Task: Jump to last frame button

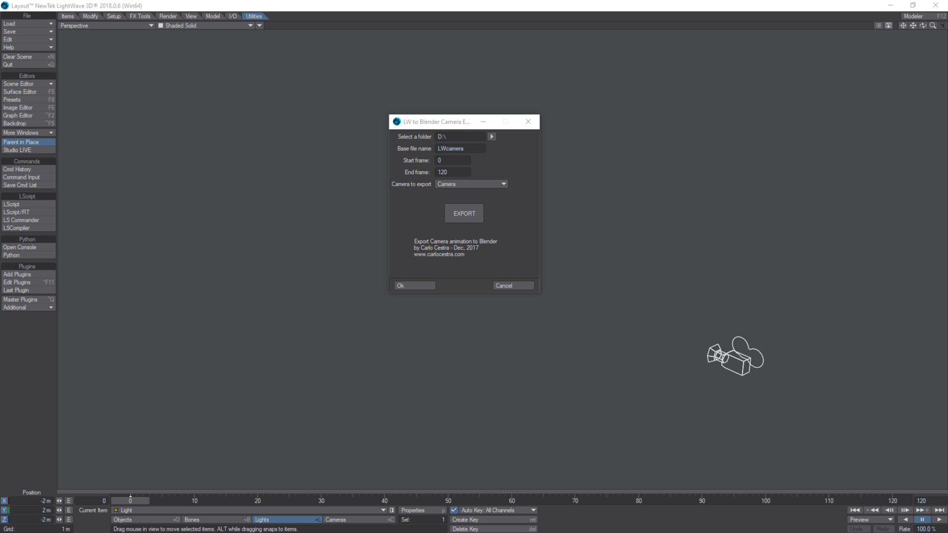Action: pyautogui.click(x=939, y=510)
